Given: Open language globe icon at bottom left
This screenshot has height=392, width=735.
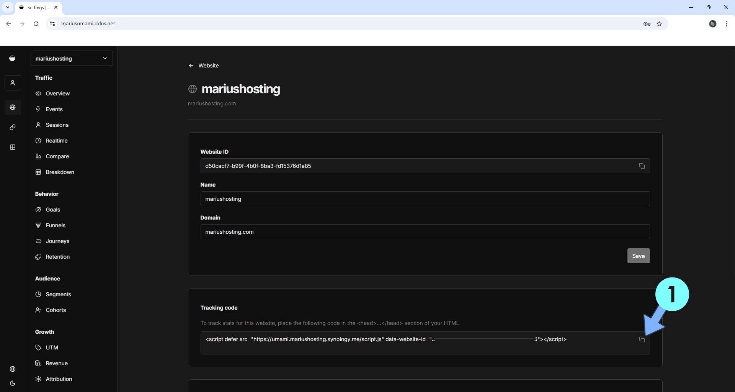Looking at the screenshot, I should coord(13,369).
